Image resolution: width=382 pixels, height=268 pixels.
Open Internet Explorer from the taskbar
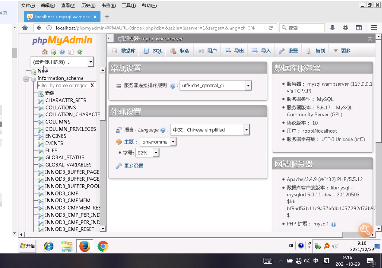(x=49, y=246)
